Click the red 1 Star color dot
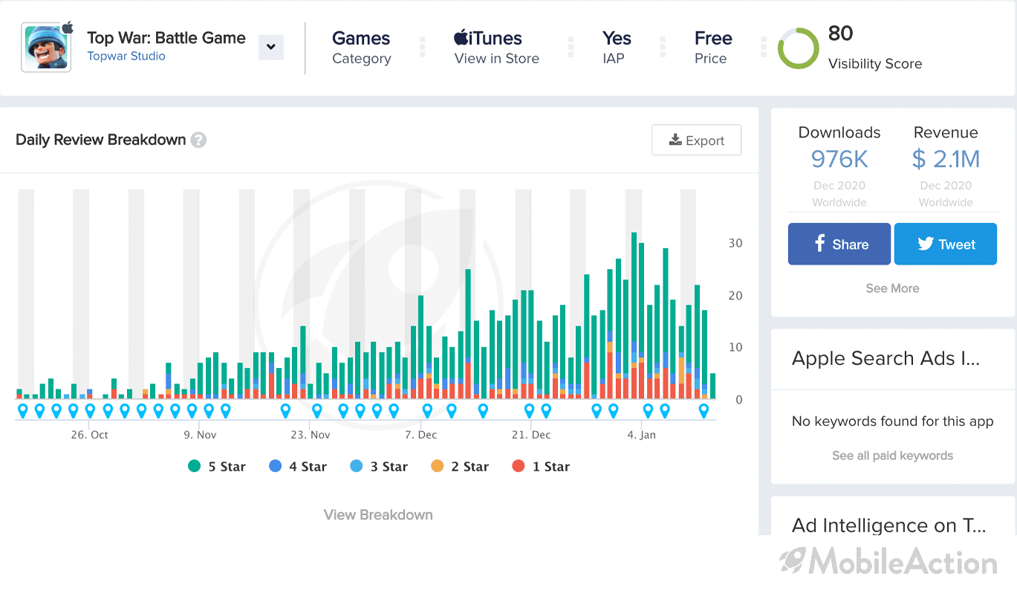 pos(519,466)
